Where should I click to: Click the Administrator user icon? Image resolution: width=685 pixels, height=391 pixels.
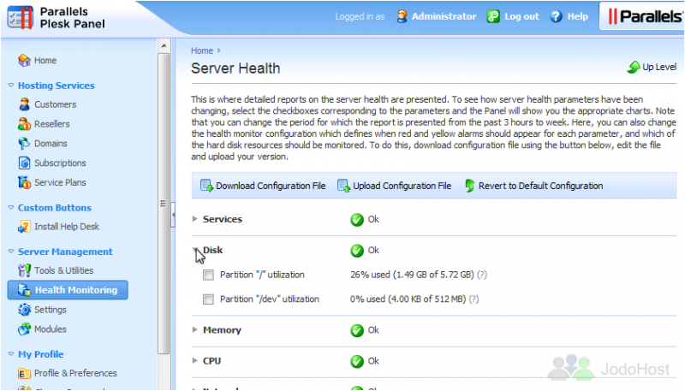(402, 16)
